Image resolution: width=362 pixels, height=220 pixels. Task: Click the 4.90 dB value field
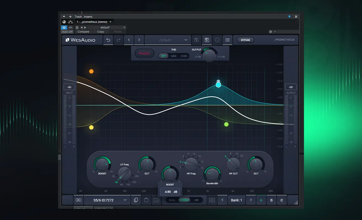click(171, 192)
